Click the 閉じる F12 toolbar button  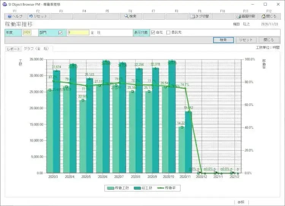click(269, 17)
